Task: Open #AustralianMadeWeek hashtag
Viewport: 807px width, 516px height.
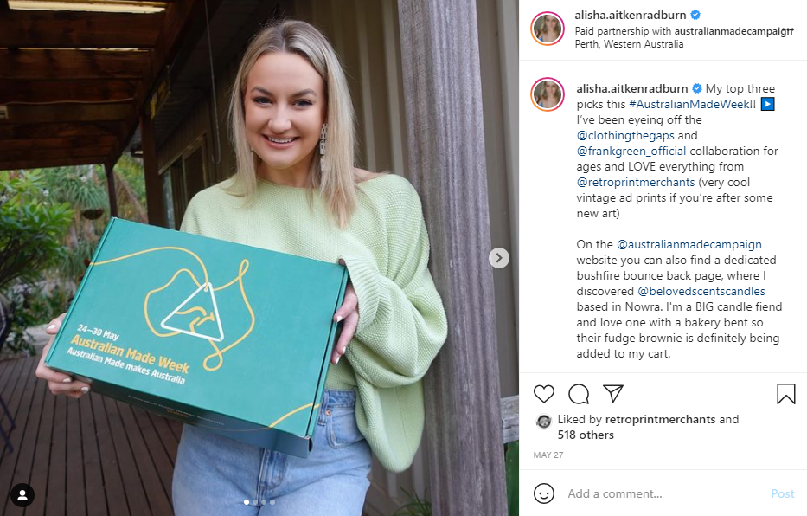Action: [689, 104]
